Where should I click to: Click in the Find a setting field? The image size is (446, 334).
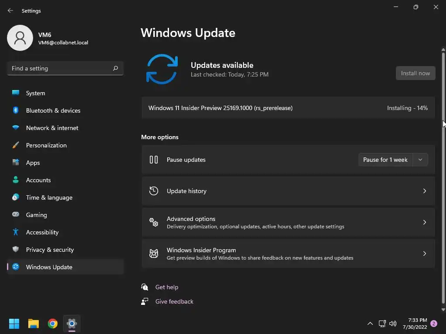(65, 68)
